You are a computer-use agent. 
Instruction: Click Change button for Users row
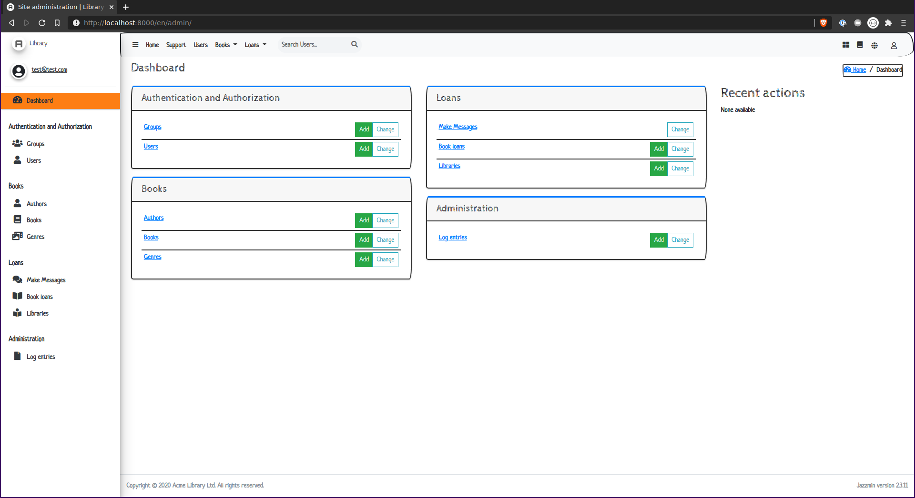(386, 149)
